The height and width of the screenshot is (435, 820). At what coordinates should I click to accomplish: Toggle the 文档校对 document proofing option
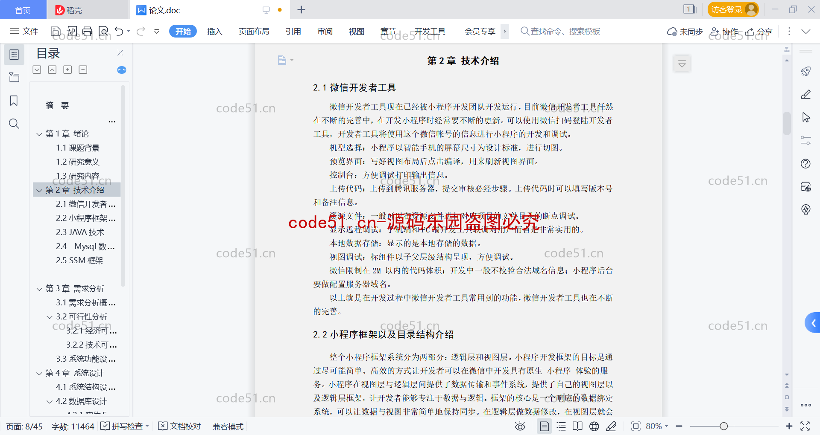click(x=179, y=426)
